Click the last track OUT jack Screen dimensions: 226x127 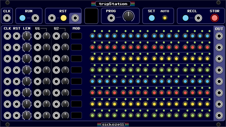(219, 115)
